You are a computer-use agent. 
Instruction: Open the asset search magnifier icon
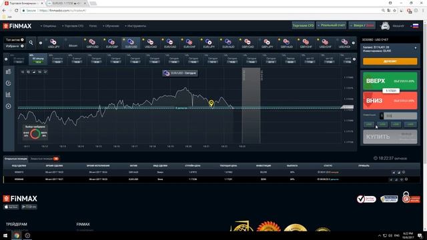pyautogui.click(x=31, y=43)
